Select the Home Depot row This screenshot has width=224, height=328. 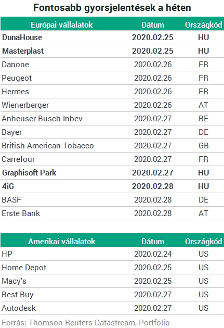(x=112, y=268)
